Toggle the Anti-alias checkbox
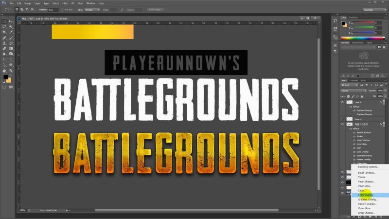This screenshot has height=219, width=389. (62, 10)
